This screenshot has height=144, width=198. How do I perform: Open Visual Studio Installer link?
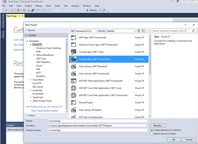[44, 111]
